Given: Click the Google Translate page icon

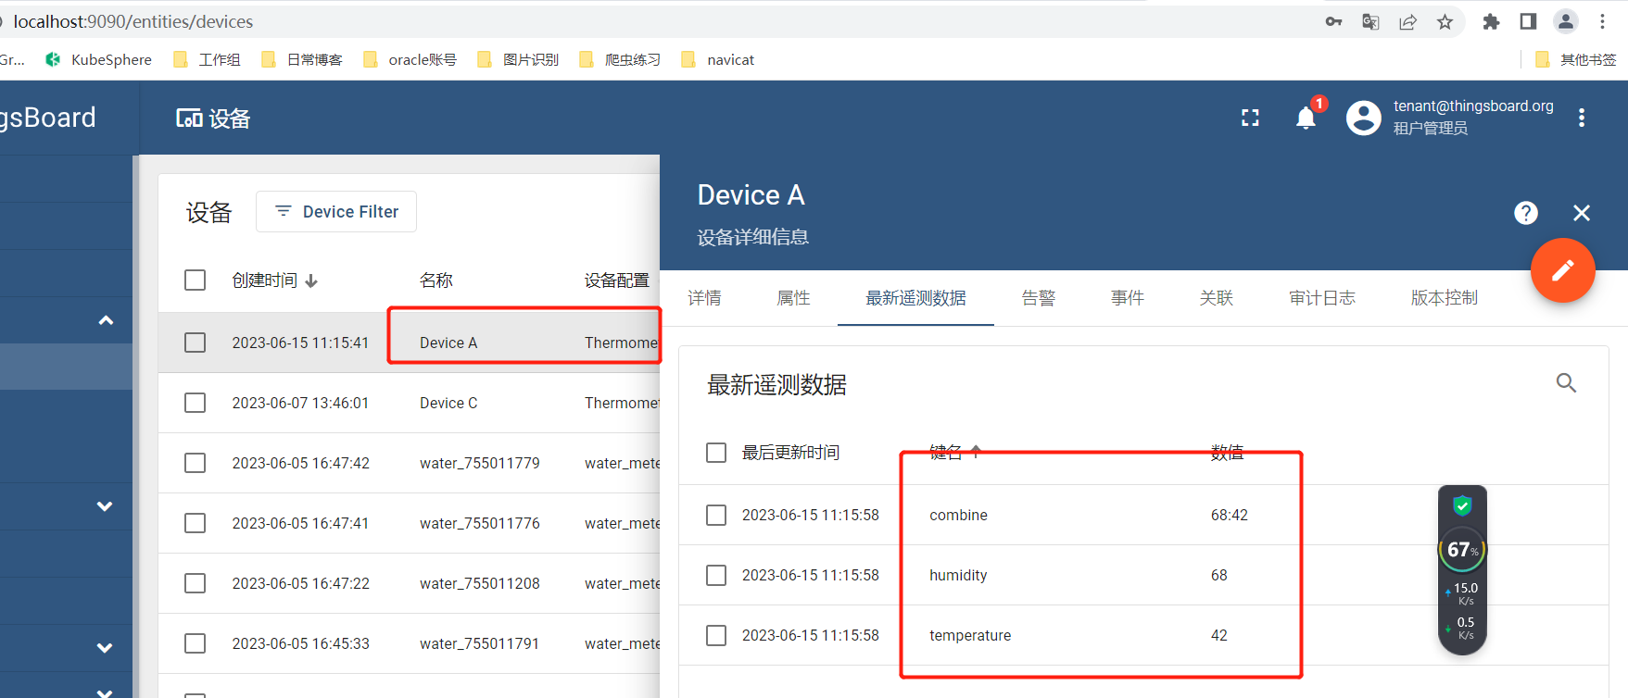Looking at the screenshot, I should (x=1370, y=21).
